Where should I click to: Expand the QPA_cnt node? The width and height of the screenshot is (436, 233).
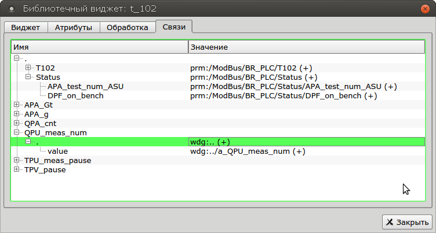click(16, 124)
